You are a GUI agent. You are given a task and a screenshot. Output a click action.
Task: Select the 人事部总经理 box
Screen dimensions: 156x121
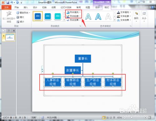[x=53, y=82]
